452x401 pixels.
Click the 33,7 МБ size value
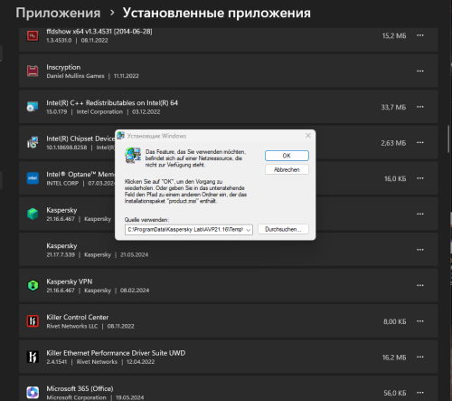[393, 107]
